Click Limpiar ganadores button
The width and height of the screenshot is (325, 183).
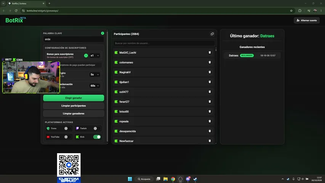click(x=74, y=114)
